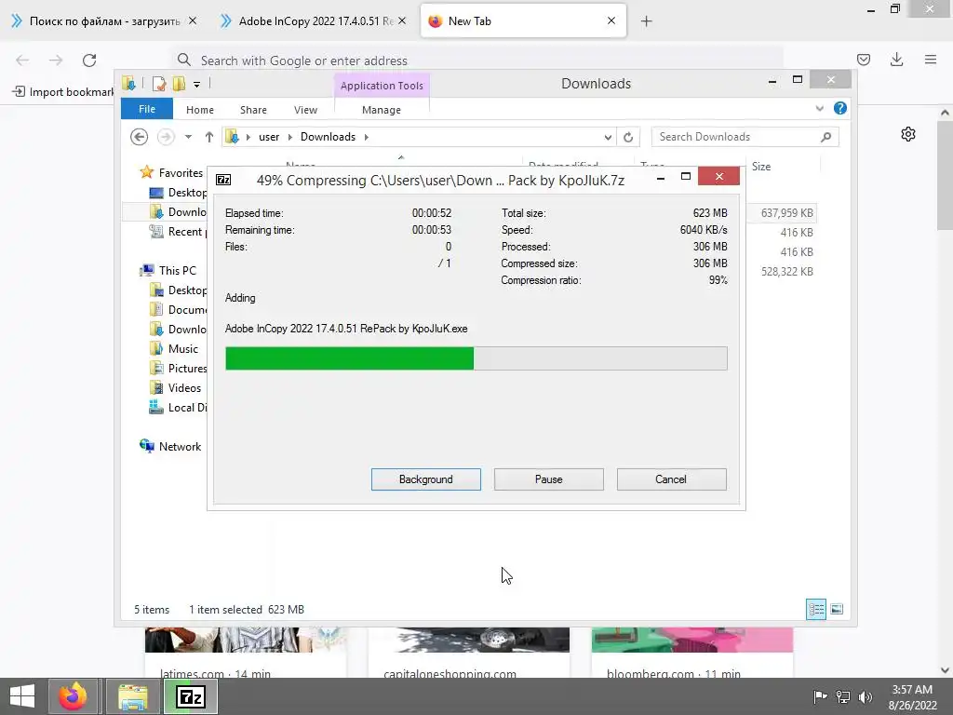Open the Home ribbon tab
Screen dimensions: 953x715
tap(200, 110)
